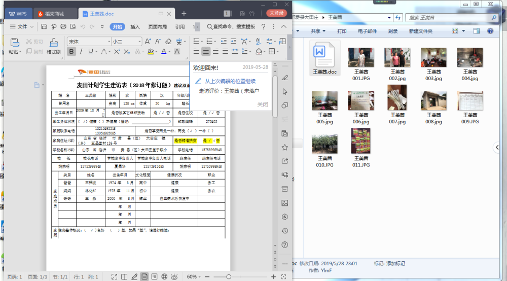Viewport: 507px width, 281px height.
Task: Click the character shading A icon
Action: coord(177,51)
